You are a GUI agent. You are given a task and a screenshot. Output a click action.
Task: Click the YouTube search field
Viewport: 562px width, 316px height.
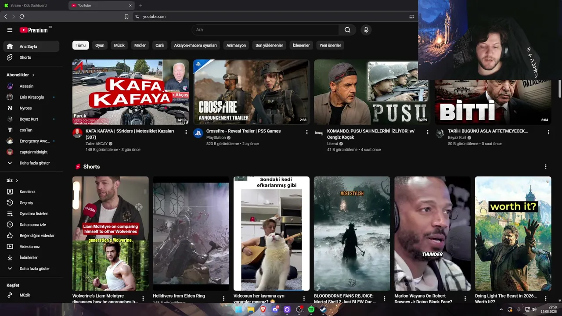[265, 30]
